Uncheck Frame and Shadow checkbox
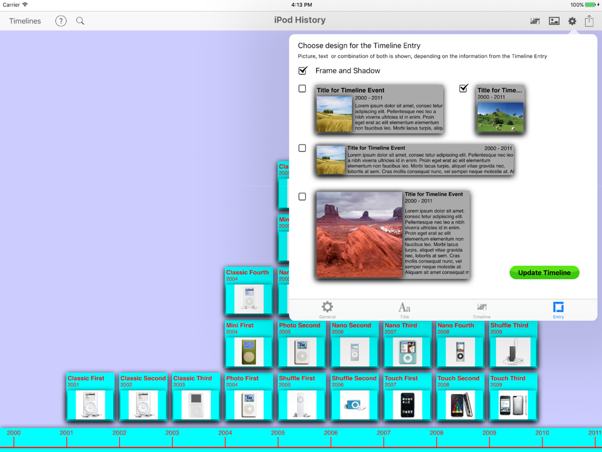 [303, 71]
